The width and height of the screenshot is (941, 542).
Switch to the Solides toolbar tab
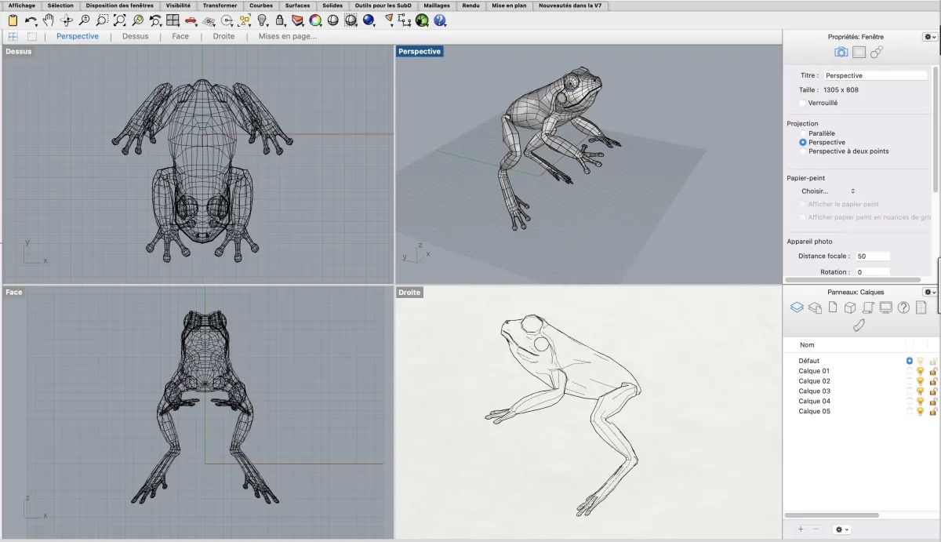click(x=332, y=5)
